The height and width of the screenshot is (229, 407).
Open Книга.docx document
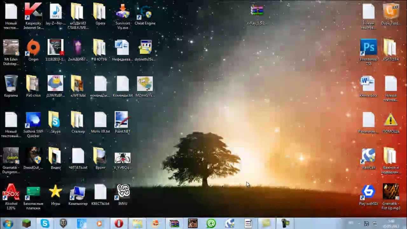point(368,83)
